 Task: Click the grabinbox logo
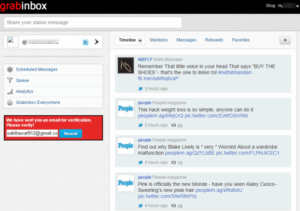click(23, 6)
